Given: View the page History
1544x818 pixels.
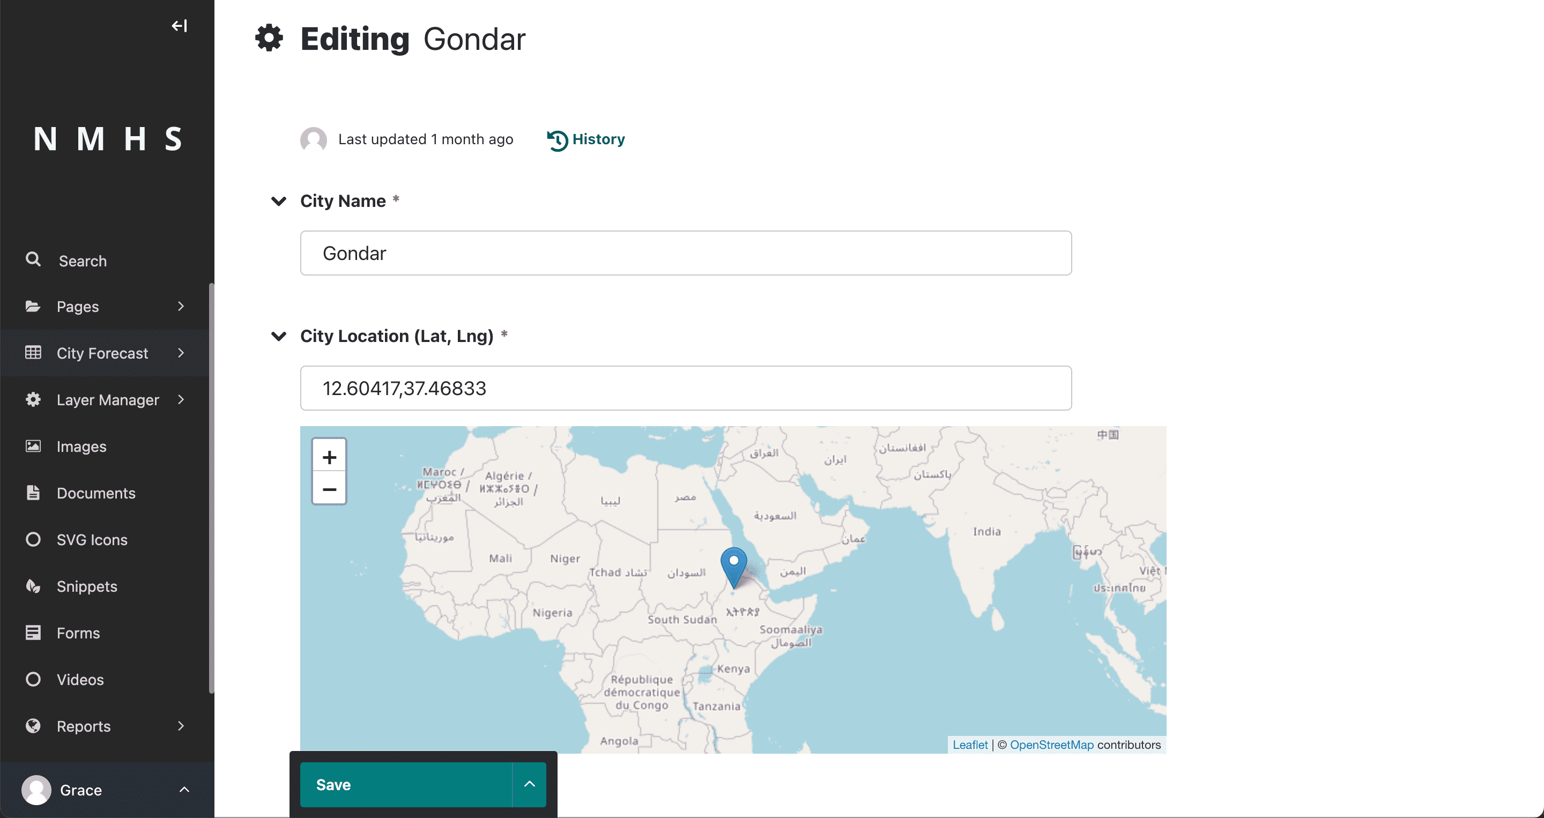Looking at the screenshot, I should [x=585, y=139].
